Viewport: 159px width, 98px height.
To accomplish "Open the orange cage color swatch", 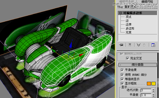I will 149,84.
